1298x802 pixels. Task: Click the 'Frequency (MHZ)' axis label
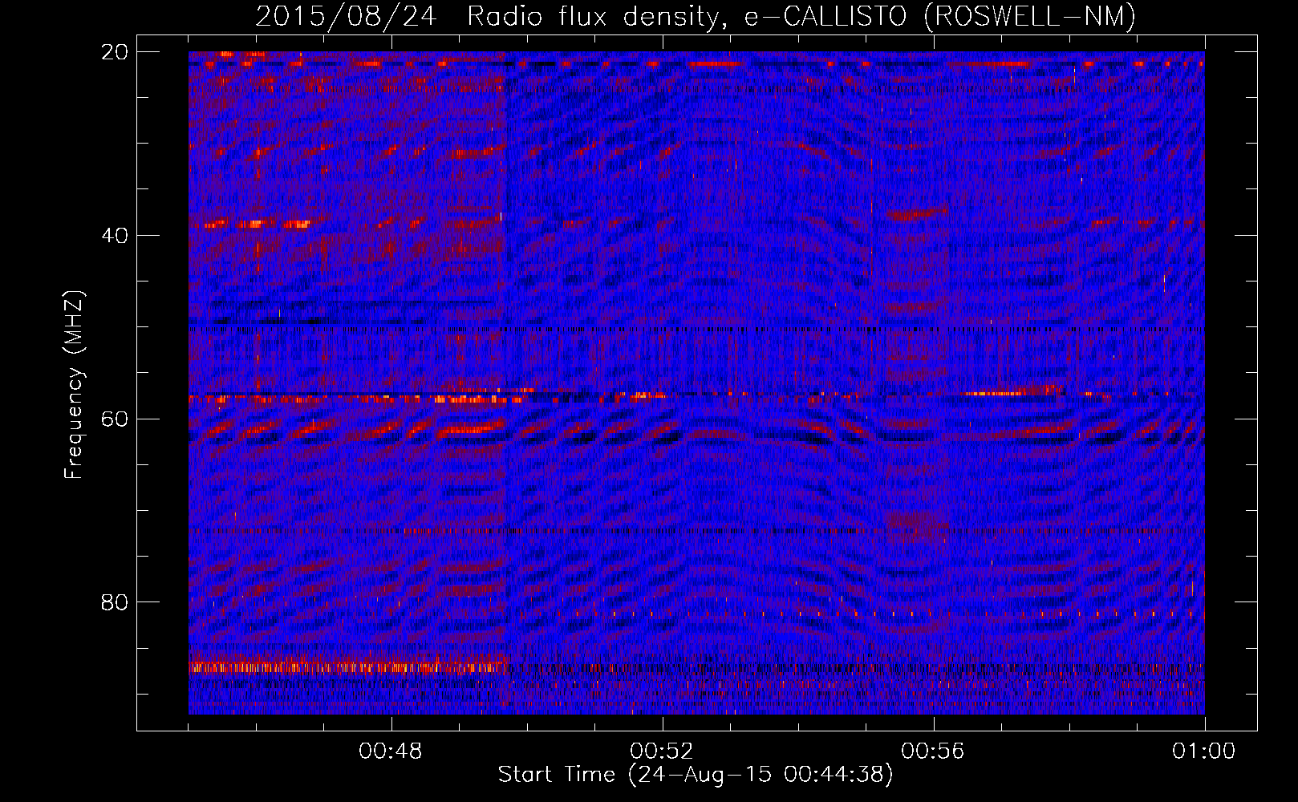pos(74,385)
